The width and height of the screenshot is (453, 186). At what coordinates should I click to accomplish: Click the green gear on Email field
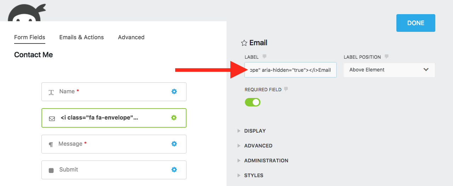click(174, 118)
